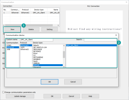This screenshot has width=129, height=100.
Task: Select IEC 60870-5-104 device type
Action: coord(48,47)
